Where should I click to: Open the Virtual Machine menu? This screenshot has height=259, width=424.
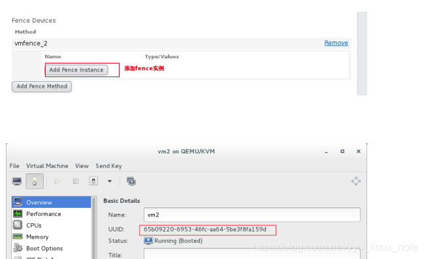click(x=47, y=166)
